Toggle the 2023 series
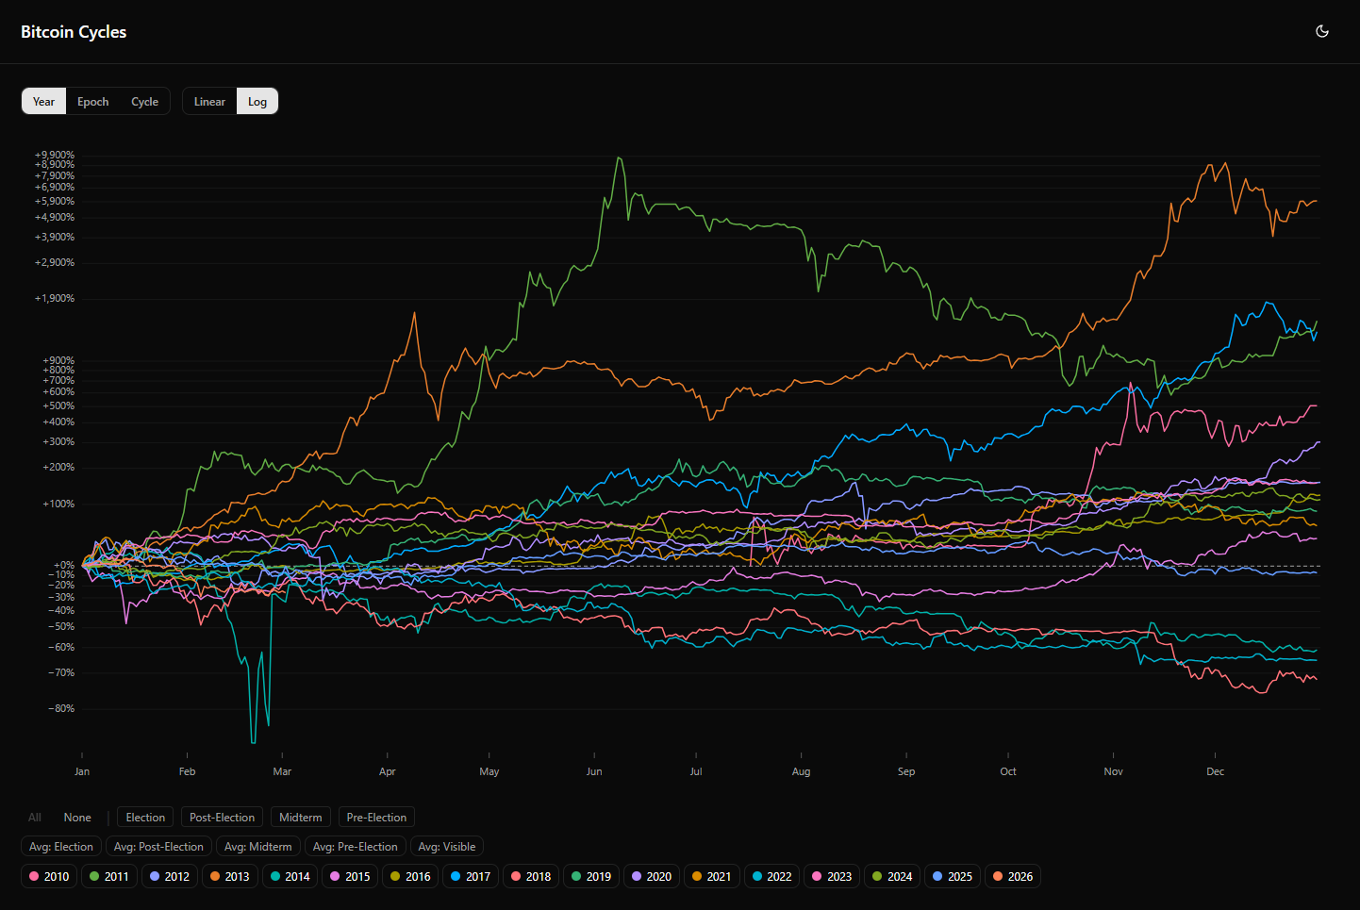Image resolution: width=1360 pixels, height=910 pixels. pyautogui.click(x=832, y=876)
